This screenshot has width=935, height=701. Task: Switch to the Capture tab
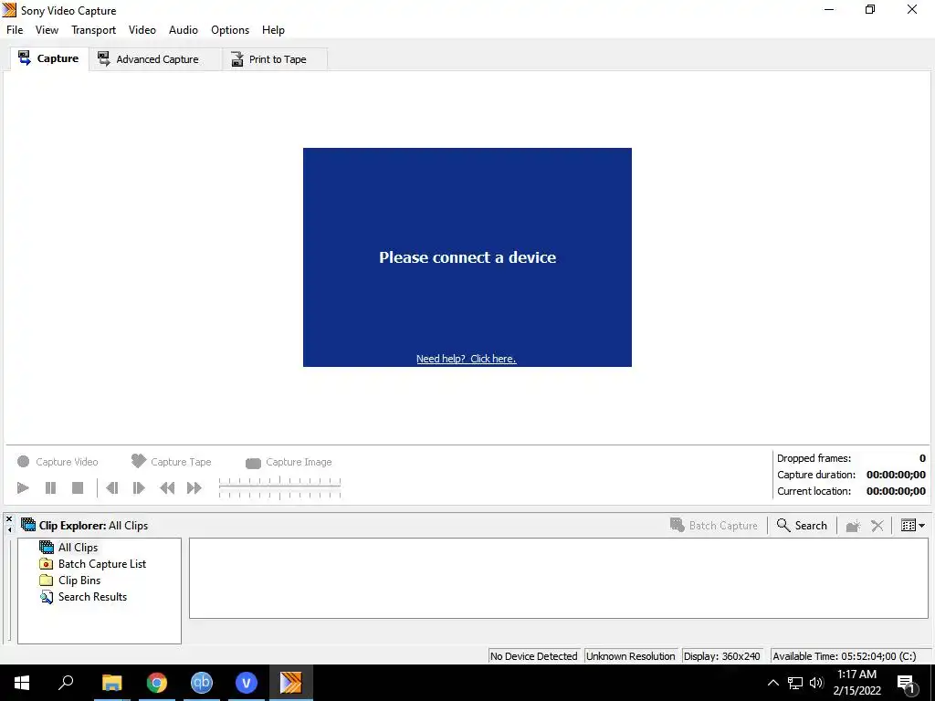click(49, 58)
